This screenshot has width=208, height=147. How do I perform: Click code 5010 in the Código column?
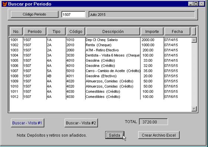point(70,71)
